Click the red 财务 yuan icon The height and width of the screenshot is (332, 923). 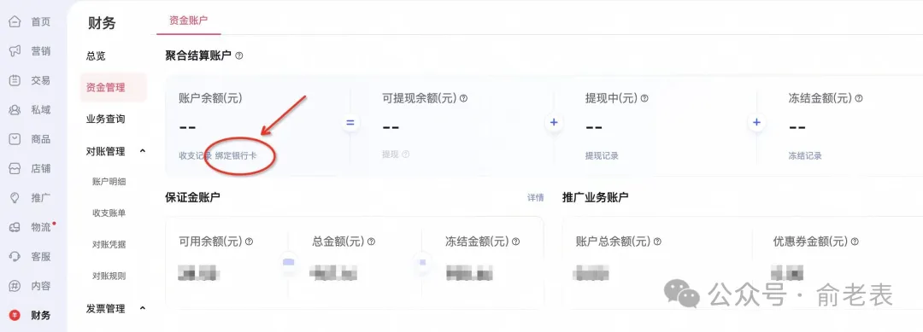[15, 316]
